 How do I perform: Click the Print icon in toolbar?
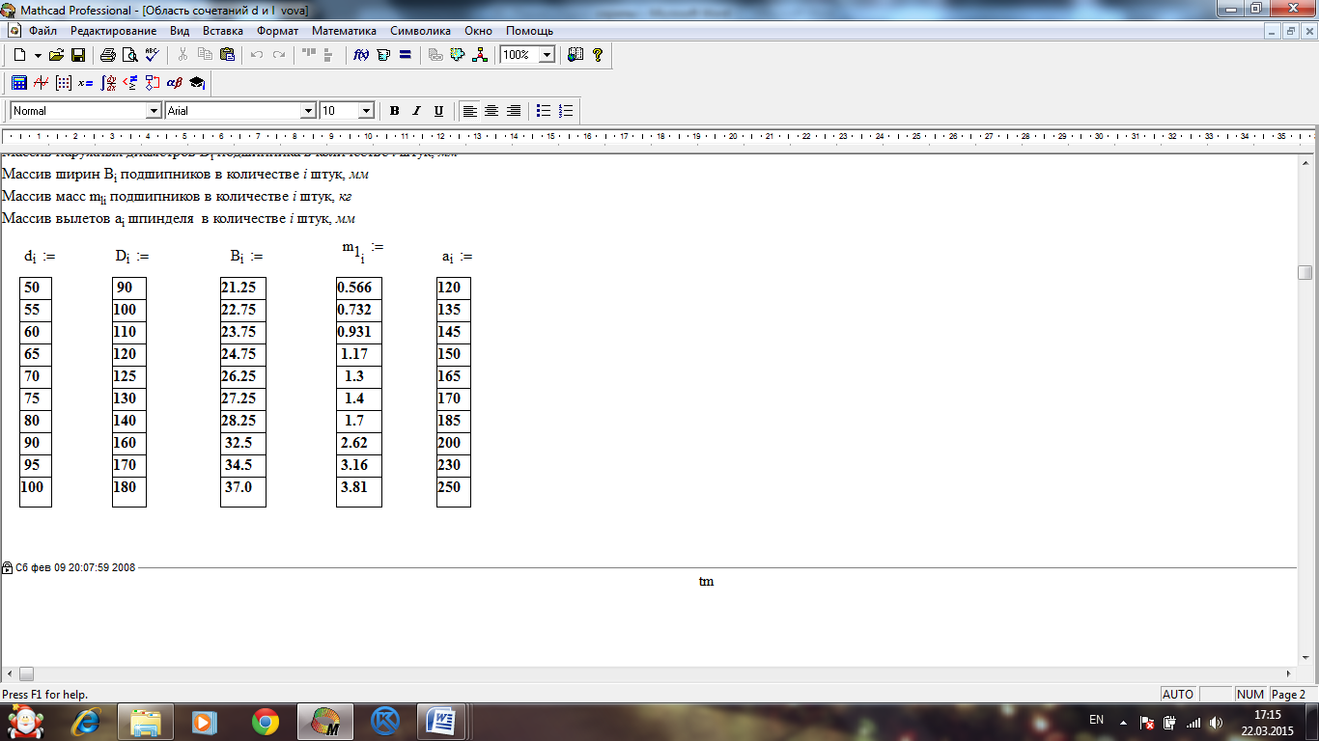[108, 55]
